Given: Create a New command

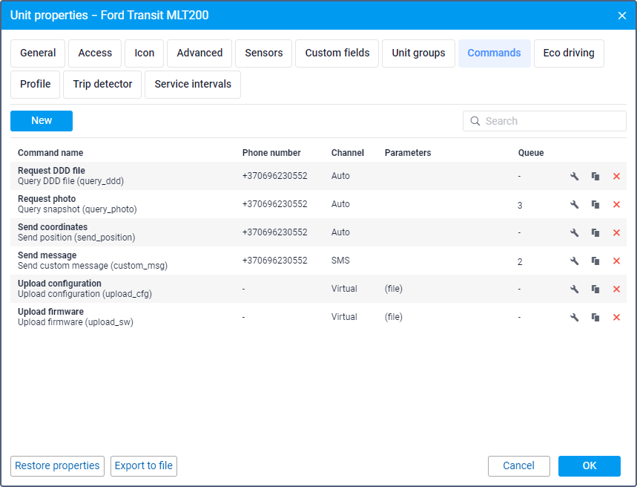Looking at the screenshot, I should coord(42,121).
